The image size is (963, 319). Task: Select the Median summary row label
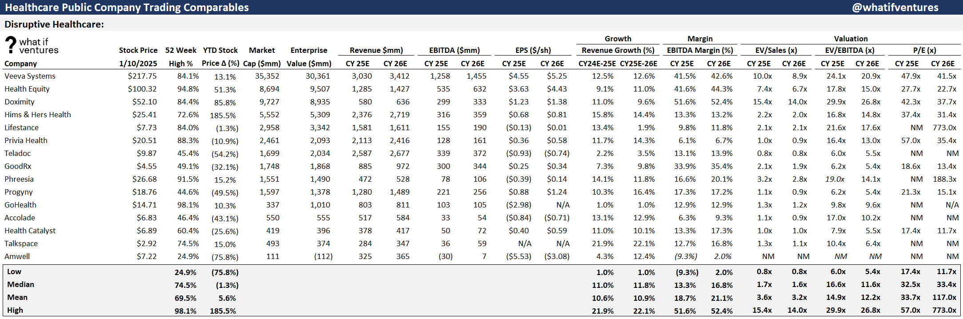click(x=20, y=284)
